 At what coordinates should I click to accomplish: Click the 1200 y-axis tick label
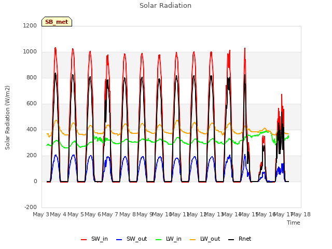[30, 25]
